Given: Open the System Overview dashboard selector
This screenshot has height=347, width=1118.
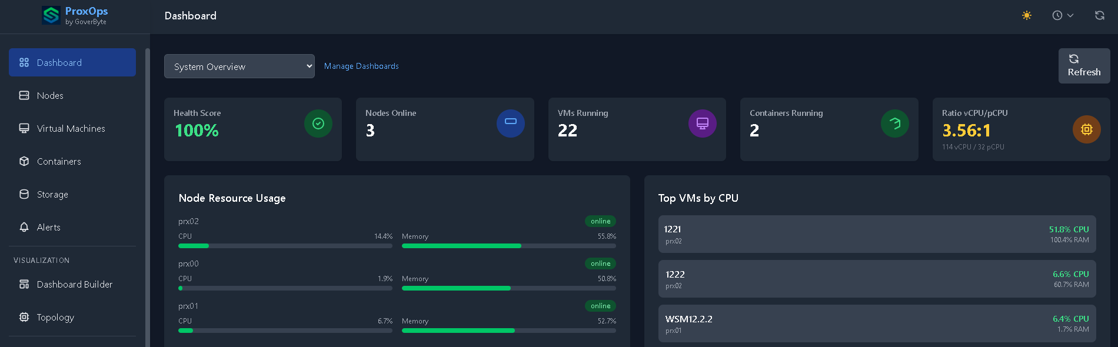Looking at the screenshot, I should [x=239, y=66].
